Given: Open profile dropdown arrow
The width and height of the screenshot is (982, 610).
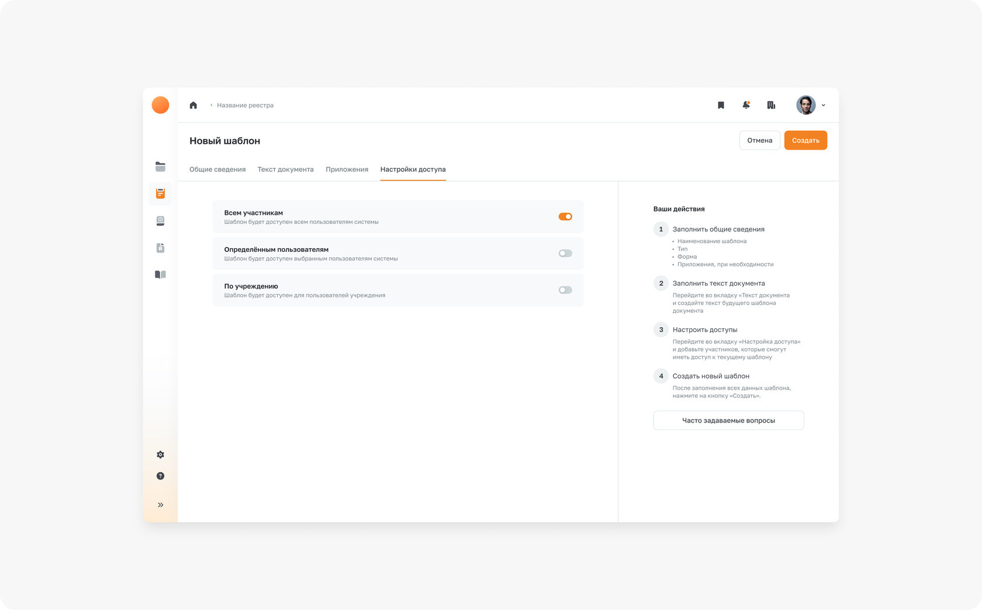Looking at the screenshot, I should click(823, 106).
